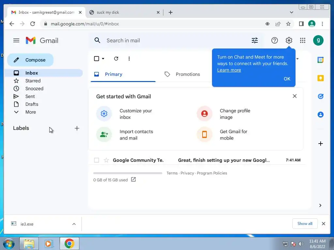Refresh the inbox mail list
334x250 pixels.
116,59
